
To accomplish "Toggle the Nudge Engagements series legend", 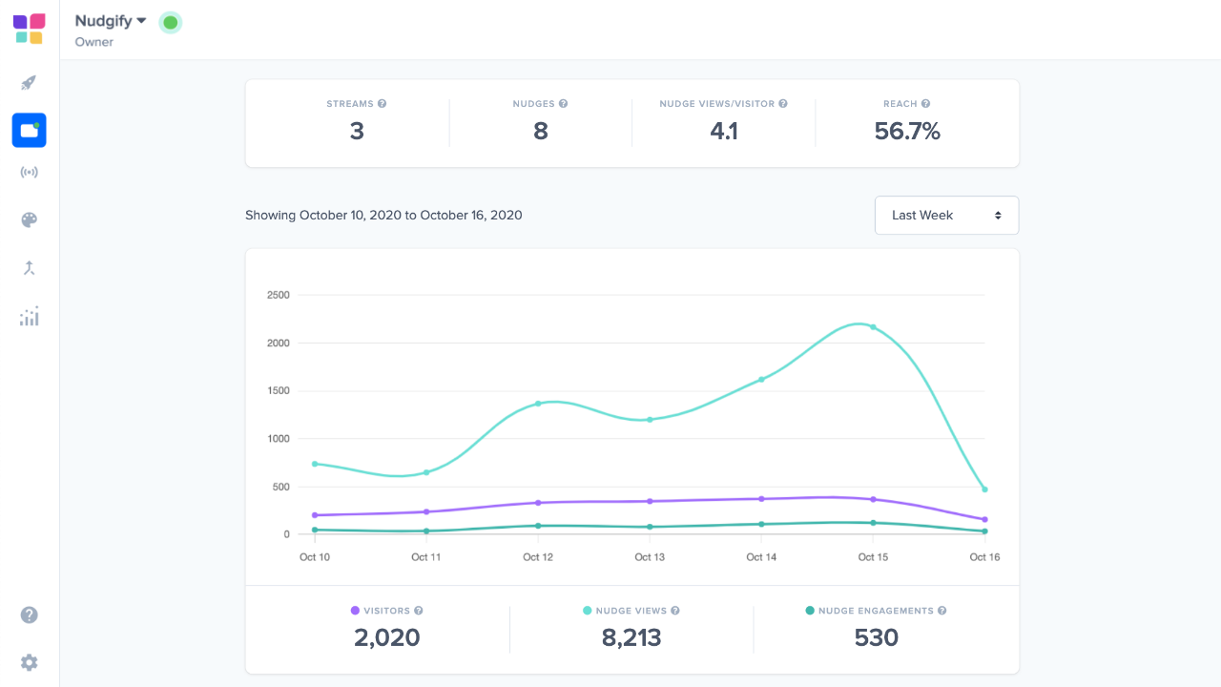I will (x=874, y=611).
